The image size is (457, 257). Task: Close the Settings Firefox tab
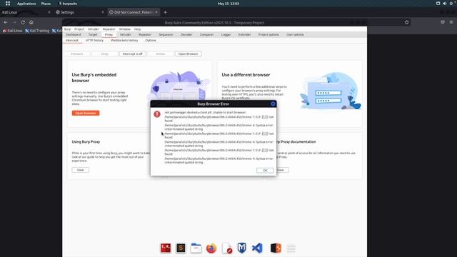(x=103, y=12)
